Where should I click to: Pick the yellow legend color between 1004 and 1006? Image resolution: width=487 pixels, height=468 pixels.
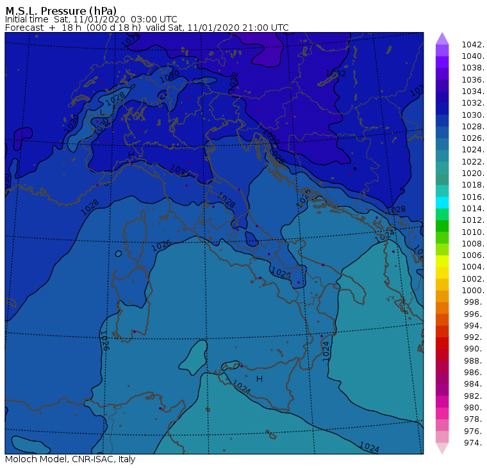point(442,261)
